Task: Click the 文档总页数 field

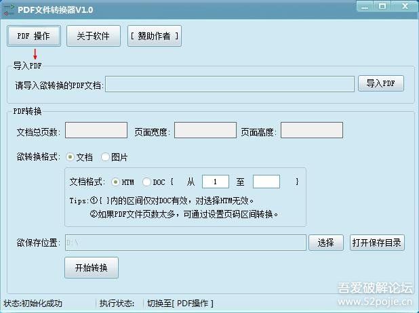Action: coord(96,130)
